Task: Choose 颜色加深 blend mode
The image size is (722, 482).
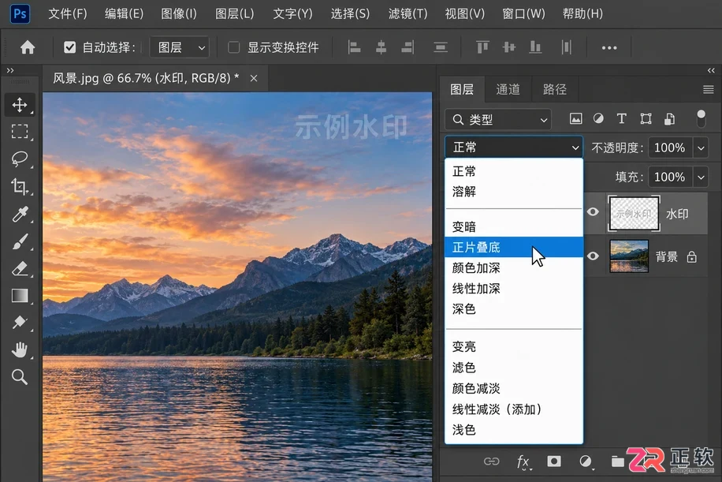Action: pos(514,267)
